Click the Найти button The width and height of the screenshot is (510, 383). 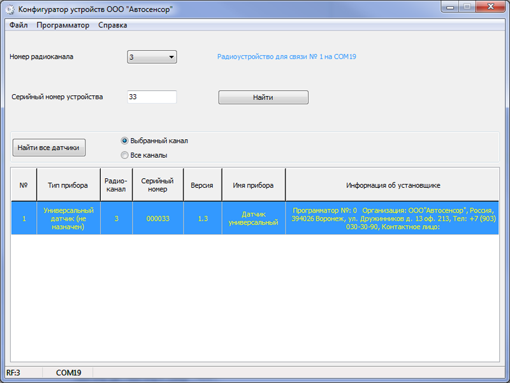(x=263, y=97)
